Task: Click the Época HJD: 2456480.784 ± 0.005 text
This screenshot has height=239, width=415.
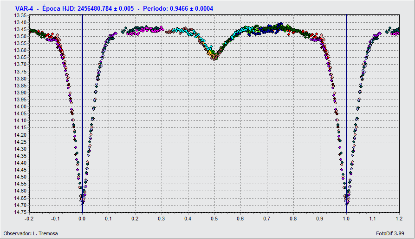Action: [x=88, y=9]
